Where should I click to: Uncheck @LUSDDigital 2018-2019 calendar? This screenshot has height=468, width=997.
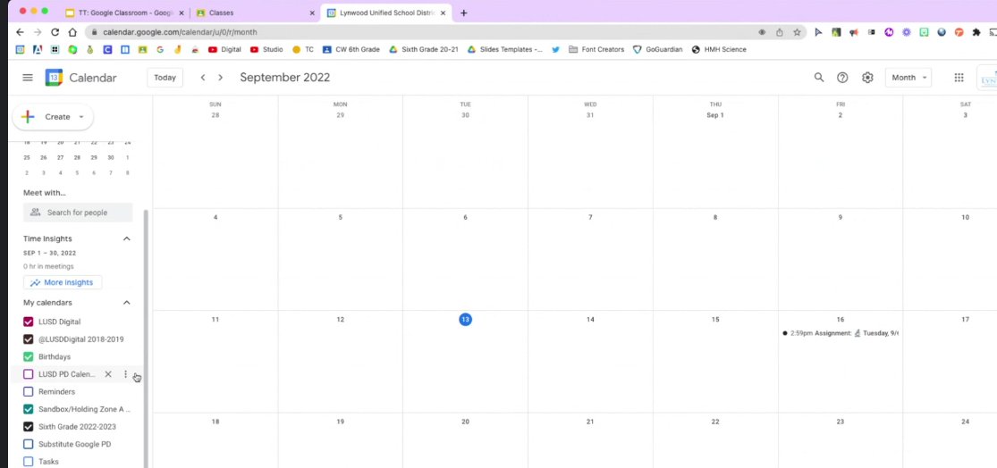(x=28, y=339)
